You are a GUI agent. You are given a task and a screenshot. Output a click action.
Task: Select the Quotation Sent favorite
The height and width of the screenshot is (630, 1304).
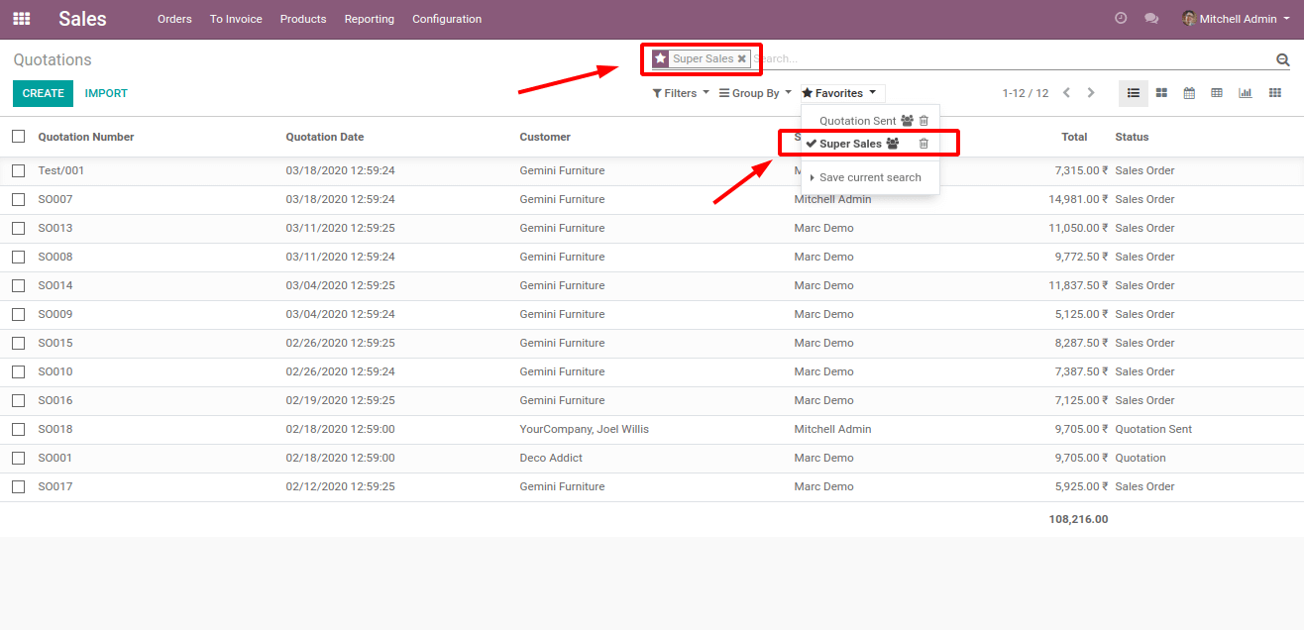[x=857, y=121]
